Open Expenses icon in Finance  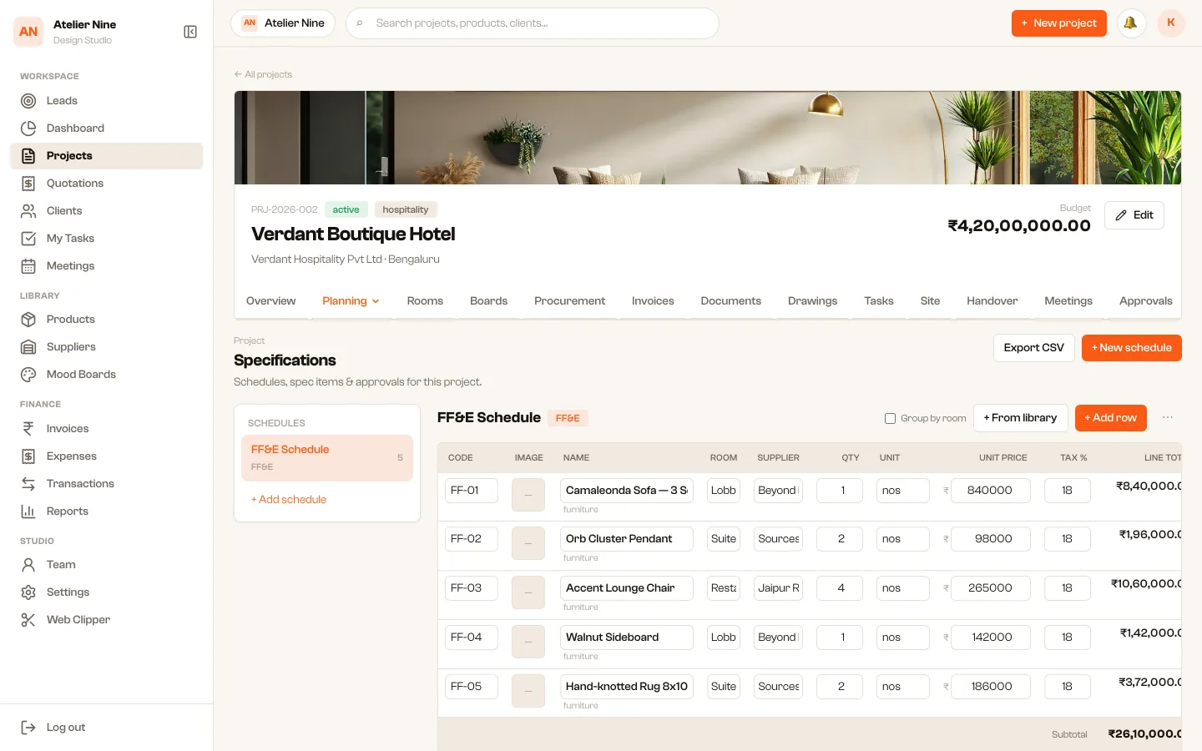(x=28, y=456)
